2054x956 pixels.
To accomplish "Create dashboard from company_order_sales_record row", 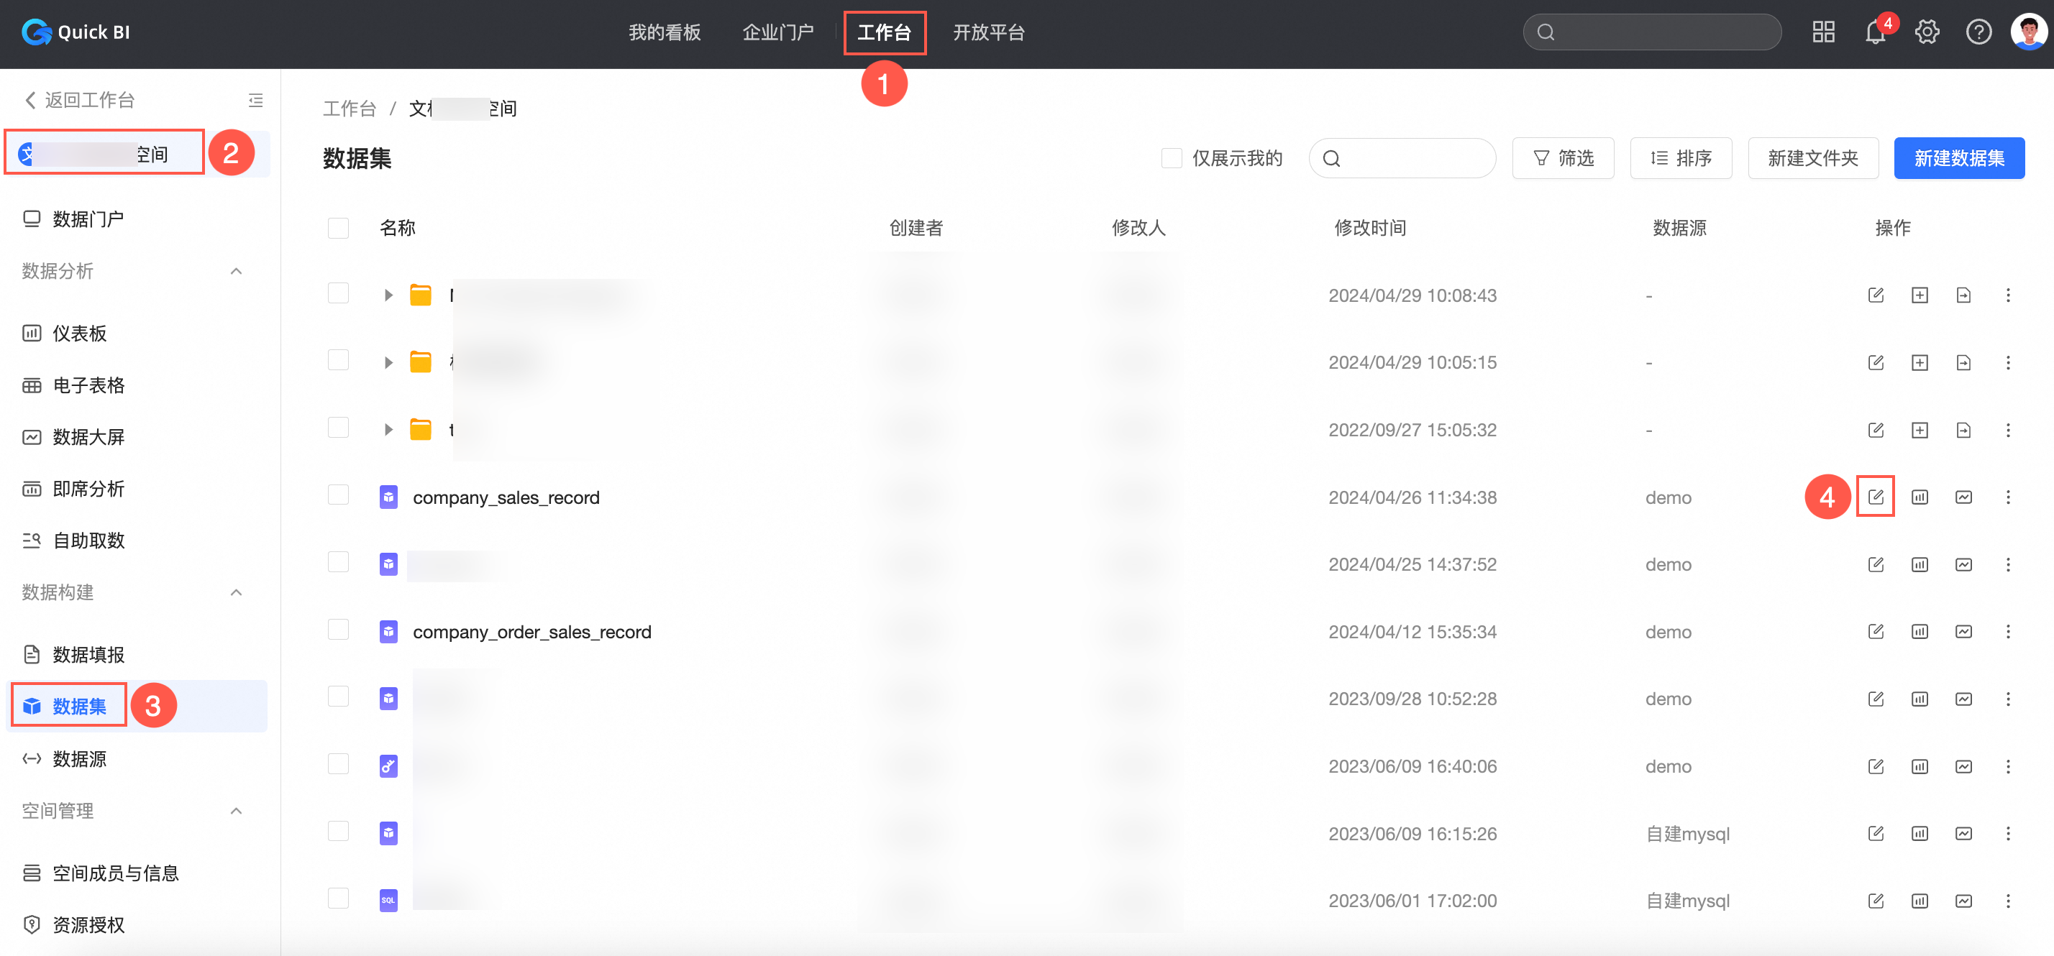I will coord(1920,632).
